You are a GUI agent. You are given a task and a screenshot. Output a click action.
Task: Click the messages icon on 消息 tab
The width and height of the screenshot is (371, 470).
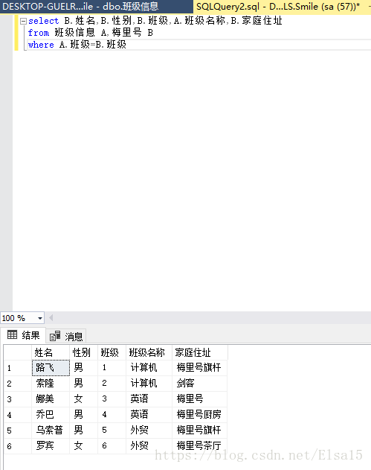pyautogui.click(x=55, y=336)
